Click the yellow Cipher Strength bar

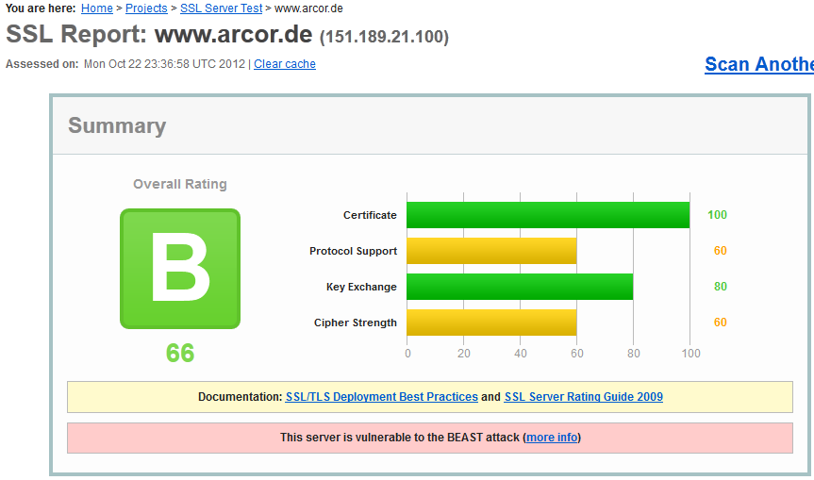(491, 323)
